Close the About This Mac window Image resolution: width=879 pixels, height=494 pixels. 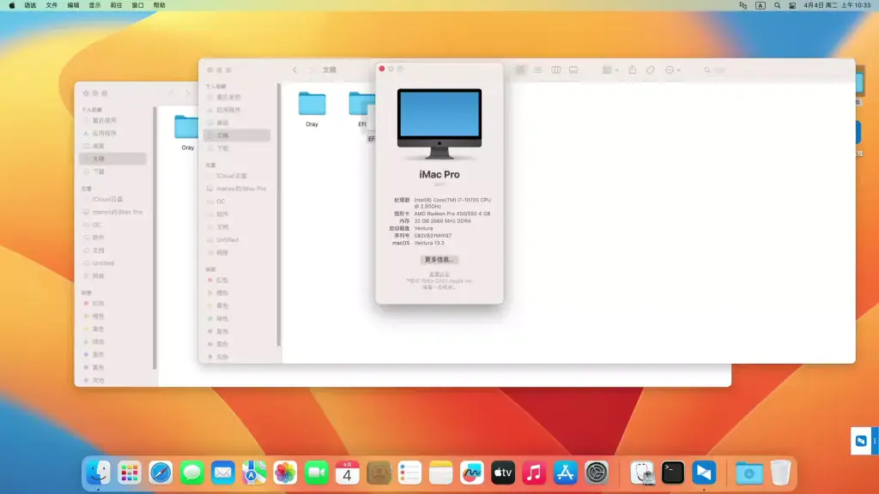[382, 69]
